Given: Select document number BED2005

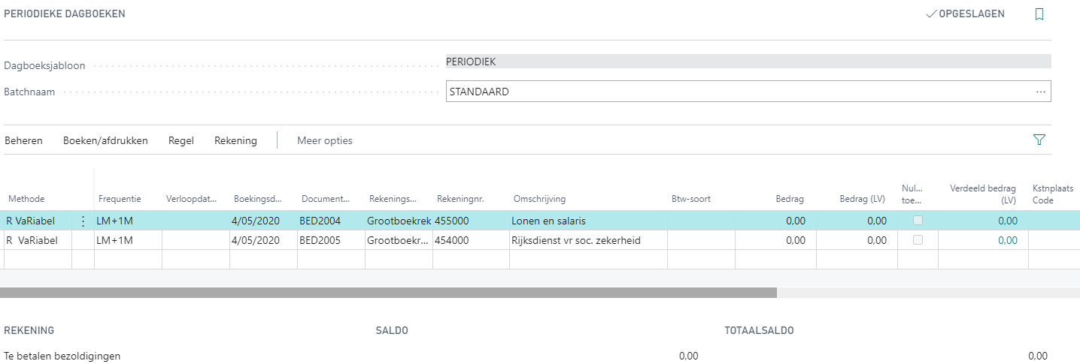Looking at the screenshot, I should tap(331, 241).
